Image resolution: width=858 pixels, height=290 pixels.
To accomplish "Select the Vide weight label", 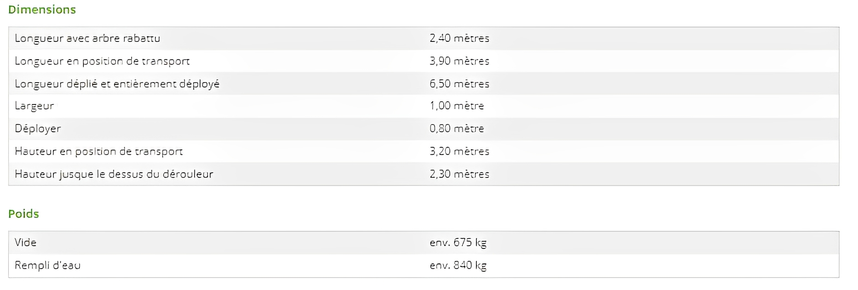I will click(x=26, y=243).
